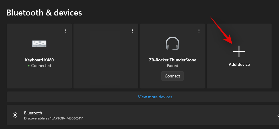This screenshot has width=279, height=129.
Task: Select the ZB-Rocker ThunderStone device name
Action: point(173,60)
